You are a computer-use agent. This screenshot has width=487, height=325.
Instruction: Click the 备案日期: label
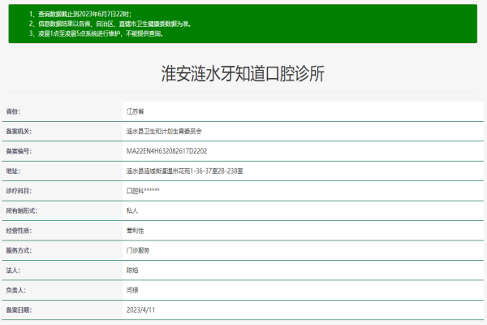coord(19,310)
